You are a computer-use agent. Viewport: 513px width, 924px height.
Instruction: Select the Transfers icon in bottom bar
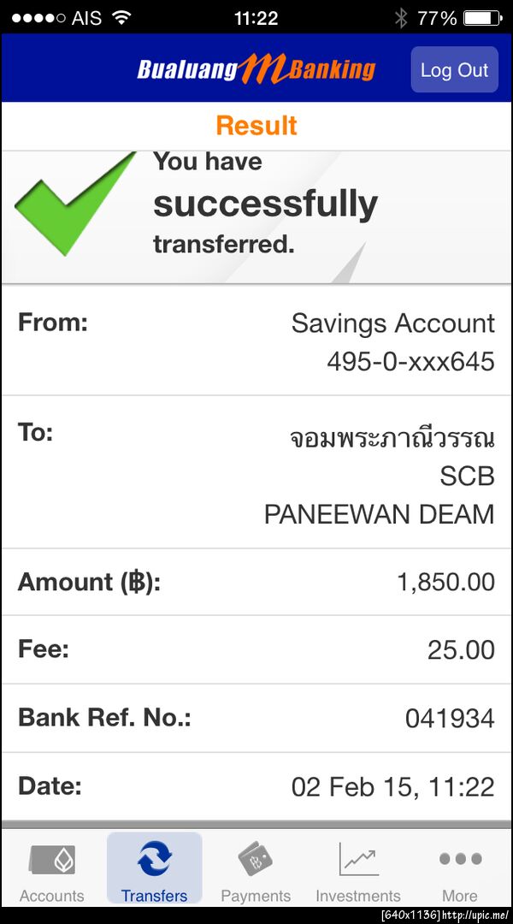point(154,860)
